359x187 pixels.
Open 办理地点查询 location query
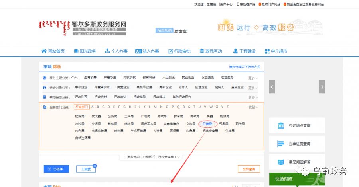click(x=297, y=125)
